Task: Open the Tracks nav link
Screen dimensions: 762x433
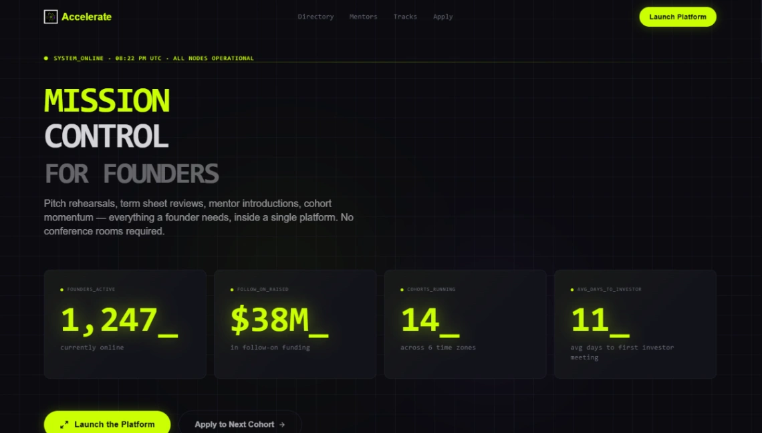Action: (405, 17)
